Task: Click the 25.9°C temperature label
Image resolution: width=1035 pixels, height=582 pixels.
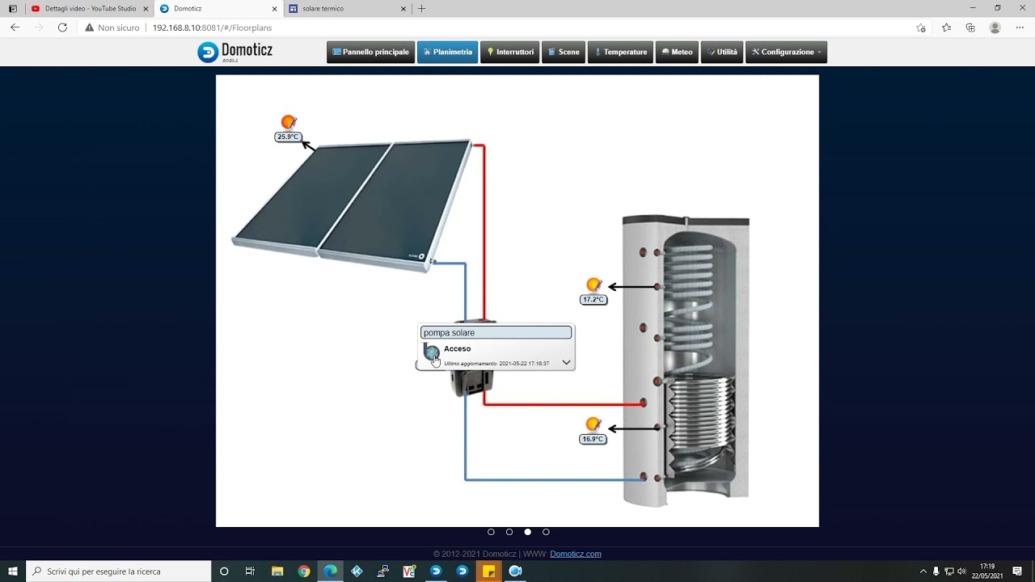Action: pyautogui.click(x=288, y=137)
